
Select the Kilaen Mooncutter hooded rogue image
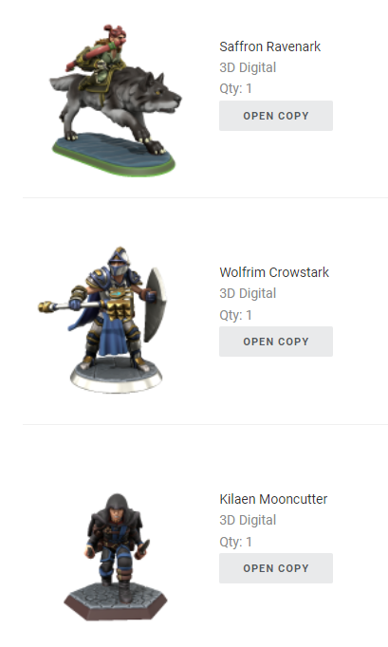coord(116,557)
